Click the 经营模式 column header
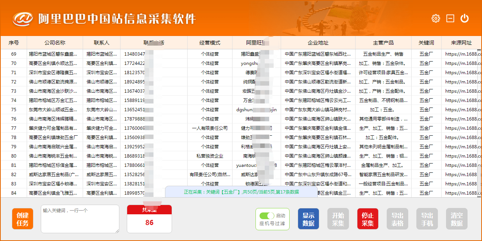 [210, 43]
